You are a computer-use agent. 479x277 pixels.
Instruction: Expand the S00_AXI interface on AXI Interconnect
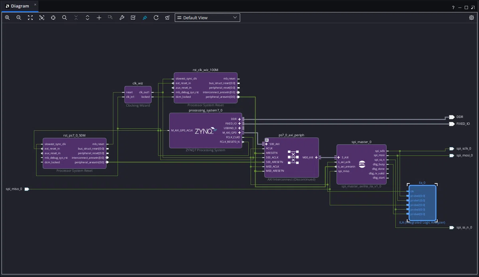267,144
